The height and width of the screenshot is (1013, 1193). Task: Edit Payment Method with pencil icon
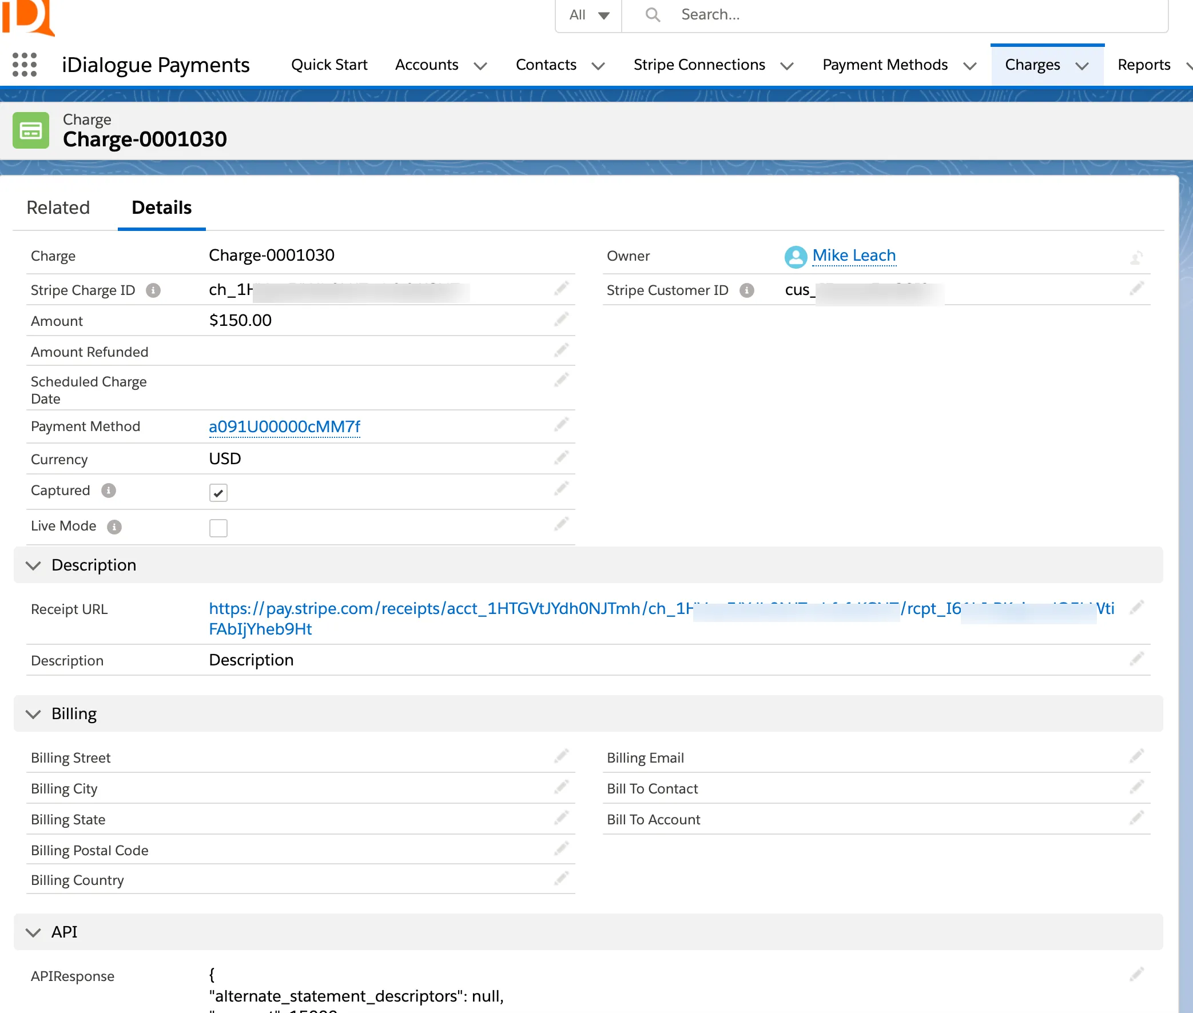point(561,424)
